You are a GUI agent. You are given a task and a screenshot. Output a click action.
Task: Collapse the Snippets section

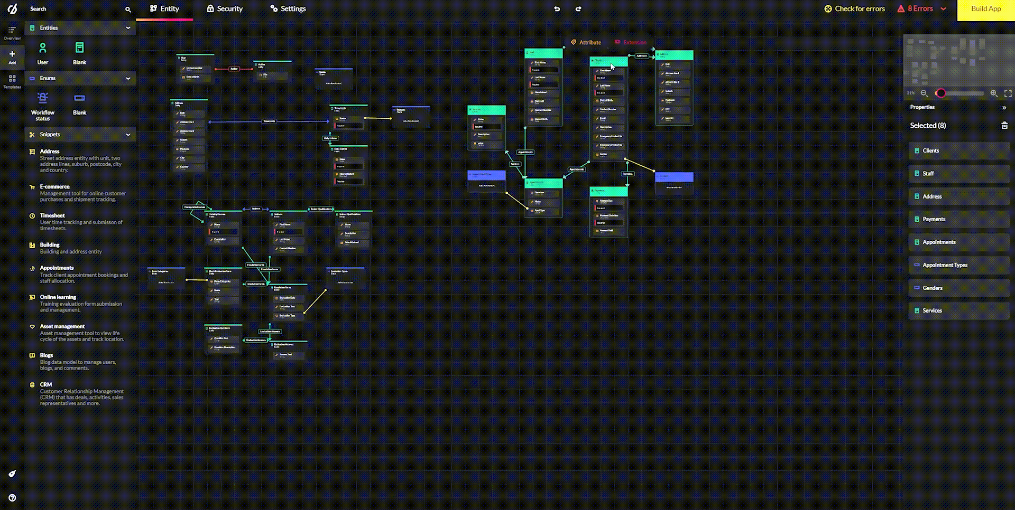(x=127, y=135)
